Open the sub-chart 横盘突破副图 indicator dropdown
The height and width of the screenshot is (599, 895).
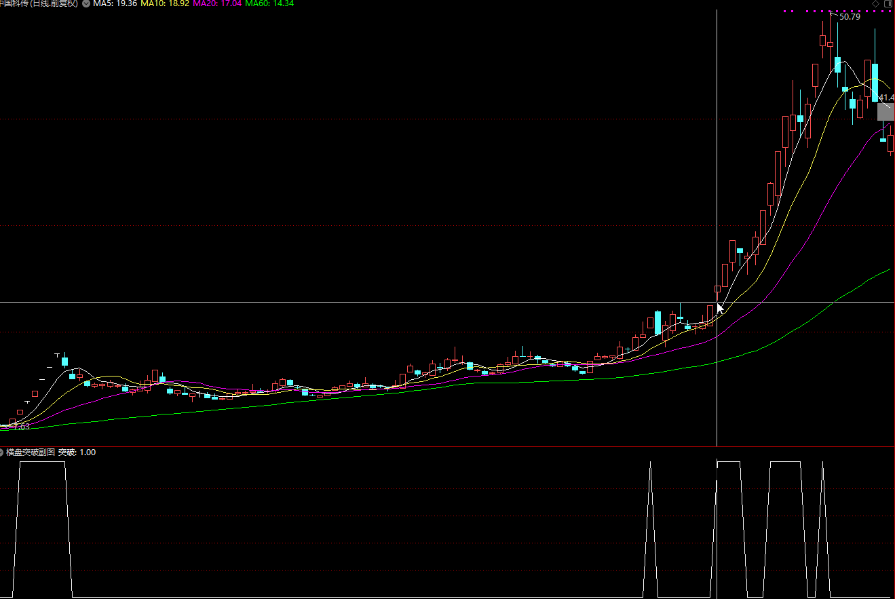(x=2, y=452)
